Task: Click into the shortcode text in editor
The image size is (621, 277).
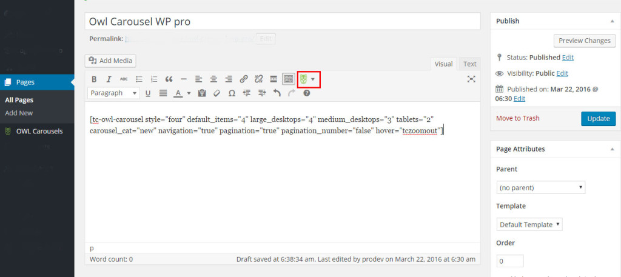Action: [267, 125]
